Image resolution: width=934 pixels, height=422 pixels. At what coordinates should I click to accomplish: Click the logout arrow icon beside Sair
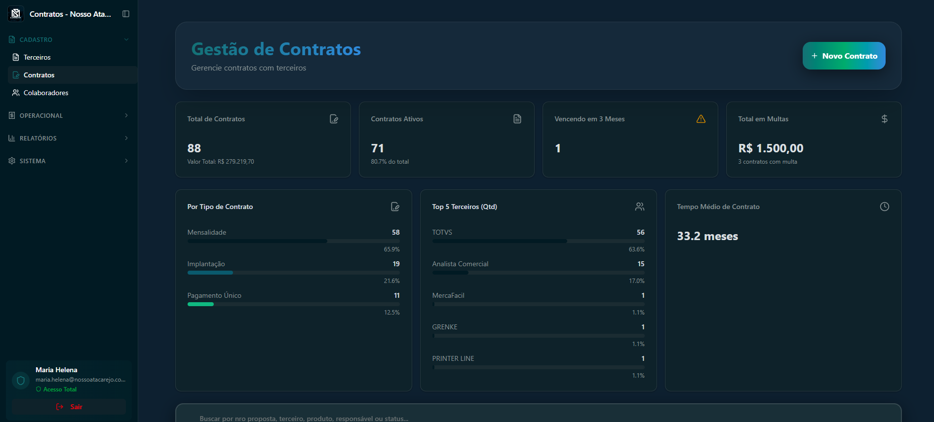(x=60, y=407)
